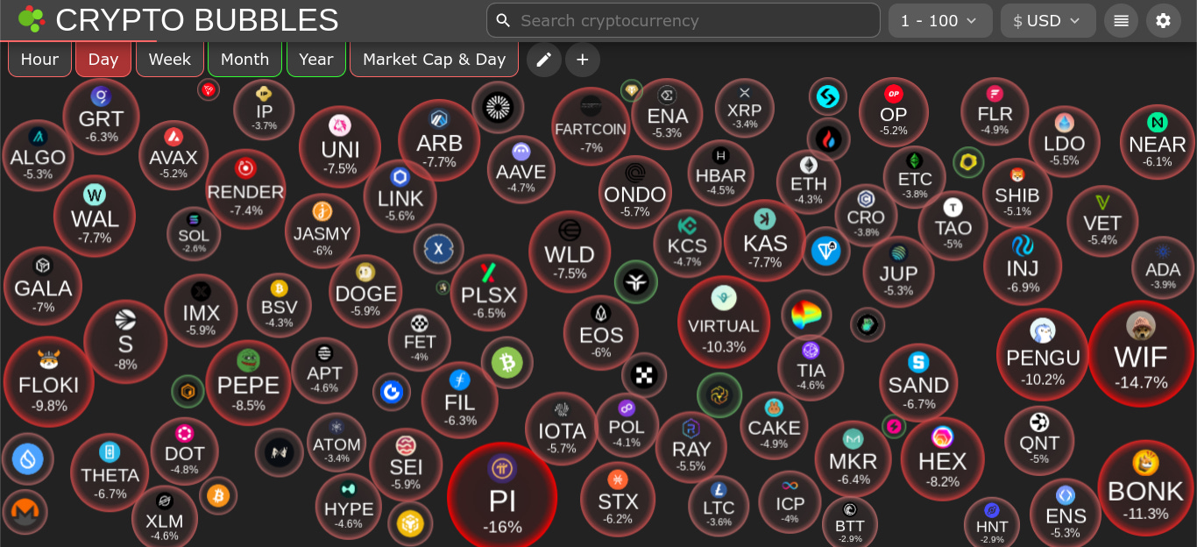Select the HEX bubble
This screenshot has height=547, width=1197.
click(942, 458)
